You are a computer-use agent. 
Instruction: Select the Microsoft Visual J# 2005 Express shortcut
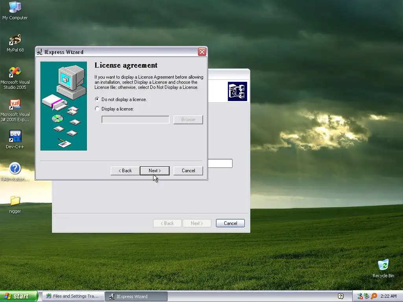15,110
